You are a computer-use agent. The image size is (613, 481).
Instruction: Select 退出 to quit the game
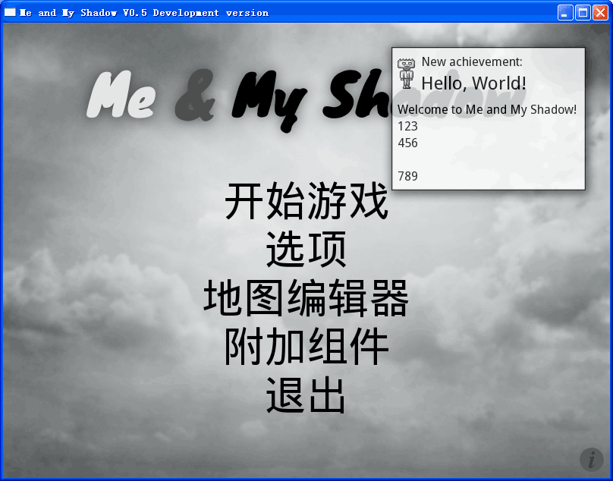[x=306, y=395]
